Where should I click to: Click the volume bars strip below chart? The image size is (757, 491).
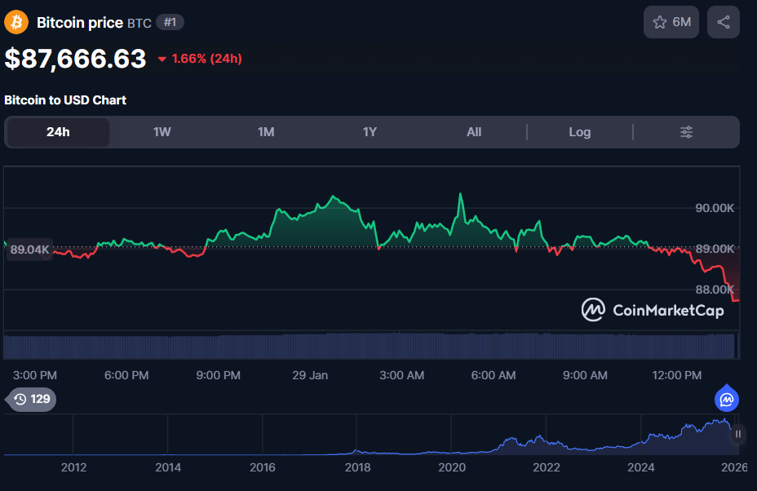point(371,346)
